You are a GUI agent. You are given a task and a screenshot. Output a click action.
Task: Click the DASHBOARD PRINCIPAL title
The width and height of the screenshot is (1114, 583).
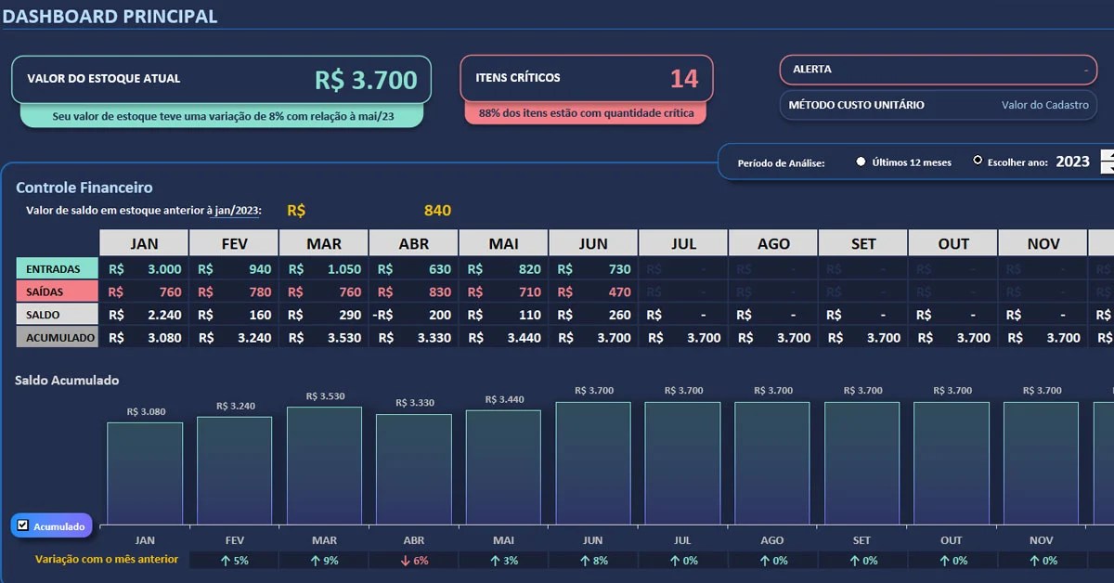click(x=111, y=16)
